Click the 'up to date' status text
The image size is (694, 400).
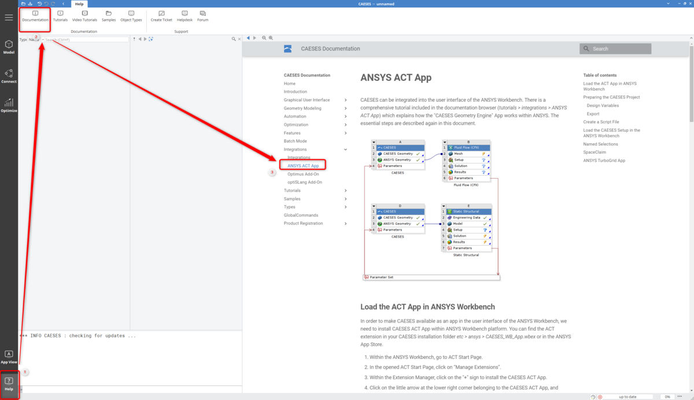click(627, 397)
